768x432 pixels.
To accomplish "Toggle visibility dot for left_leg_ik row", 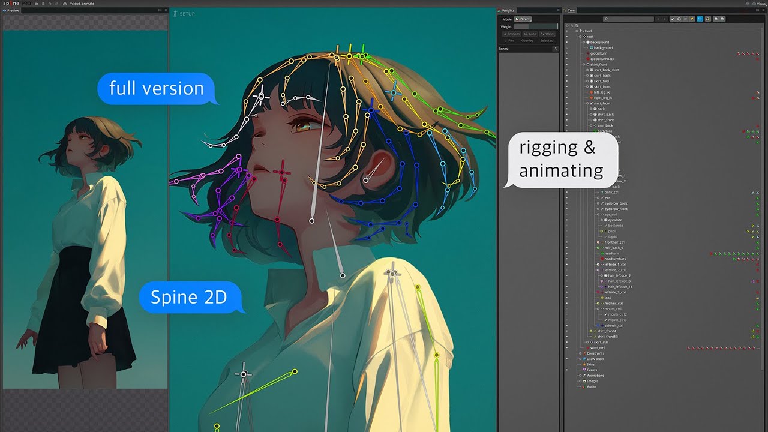I will 567,92.
